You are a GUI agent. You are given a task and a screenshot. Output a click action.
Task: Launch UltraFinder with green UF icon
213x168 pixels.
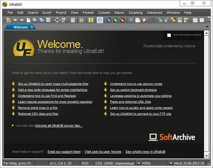tap(115, 20)
